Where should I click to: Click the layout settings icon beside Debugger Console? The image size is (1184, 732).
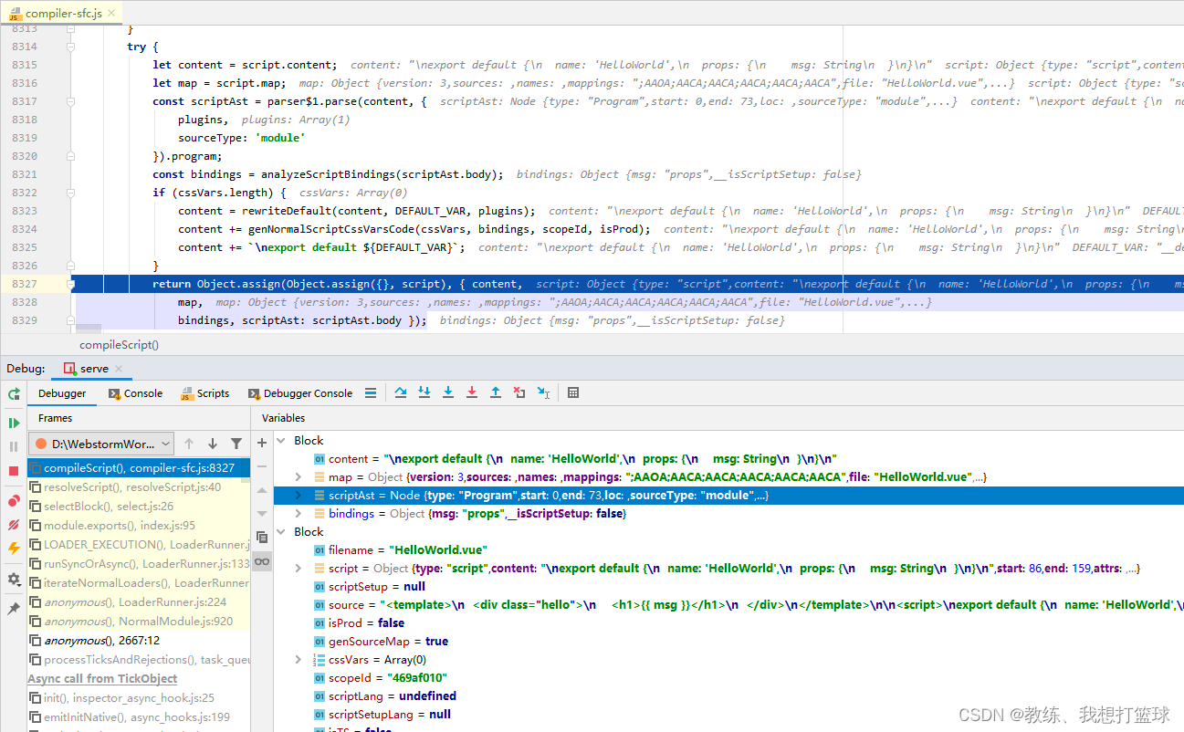pyautogui.click(x=370, y=393)
